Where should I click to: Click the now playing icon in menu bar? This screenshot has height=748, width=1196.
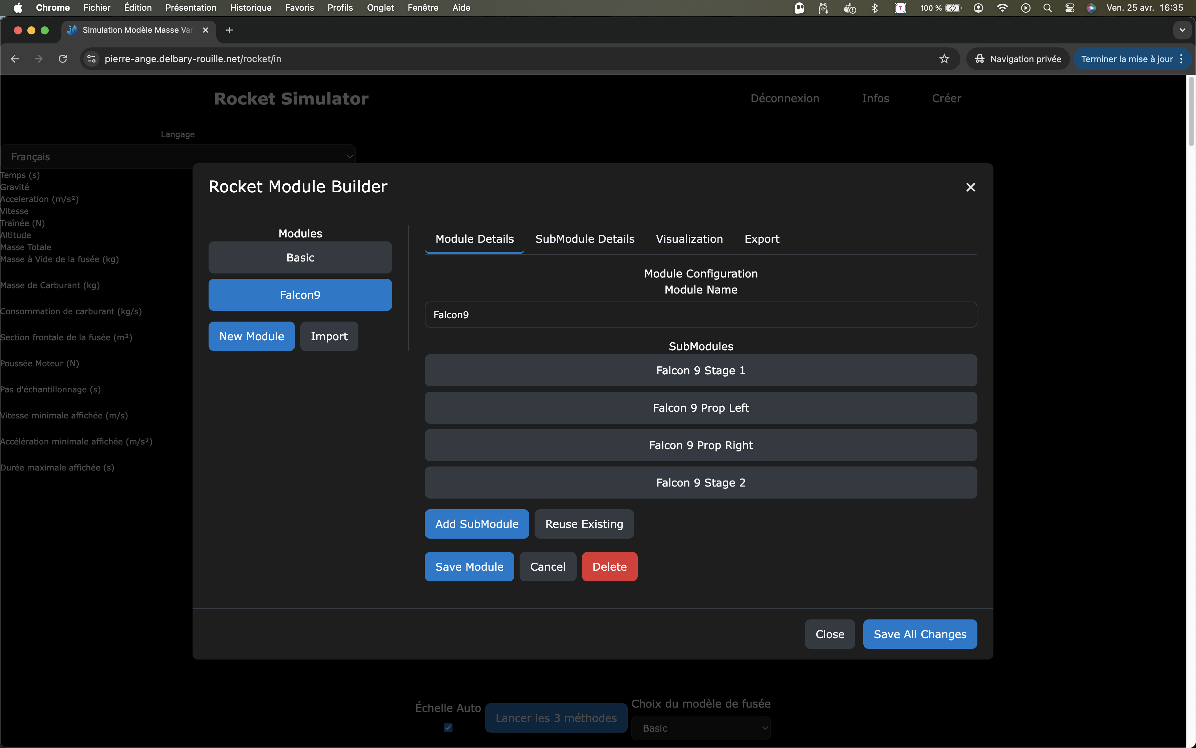pos(1025,7)
